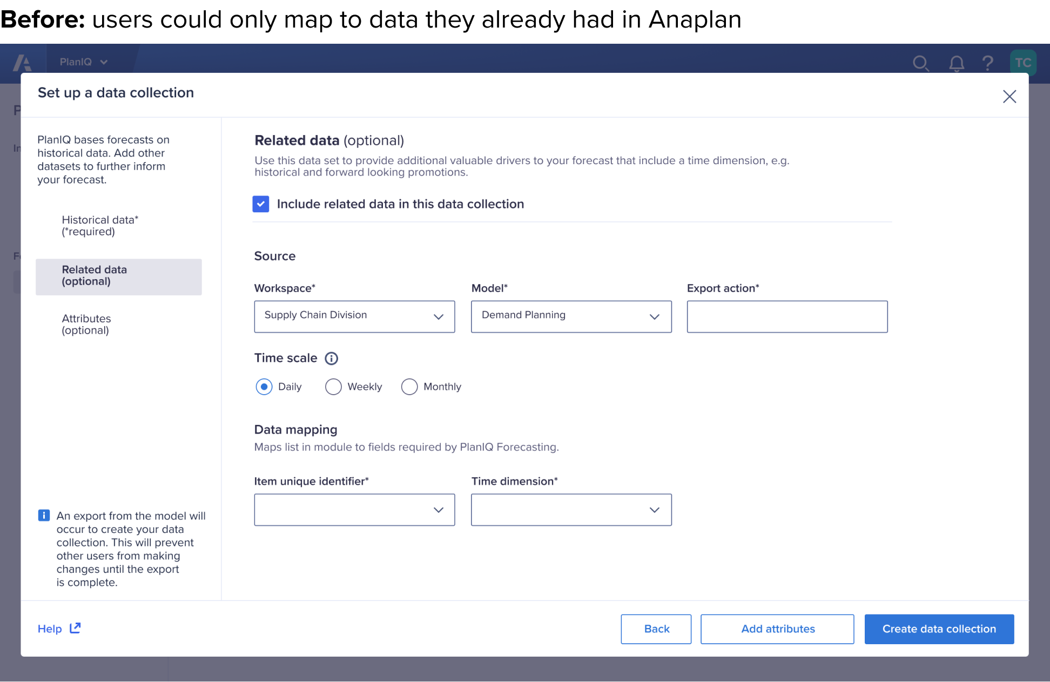Open the search magnifier icon
The height and width of the screenshot is (682, 1050).
point(920,63)
